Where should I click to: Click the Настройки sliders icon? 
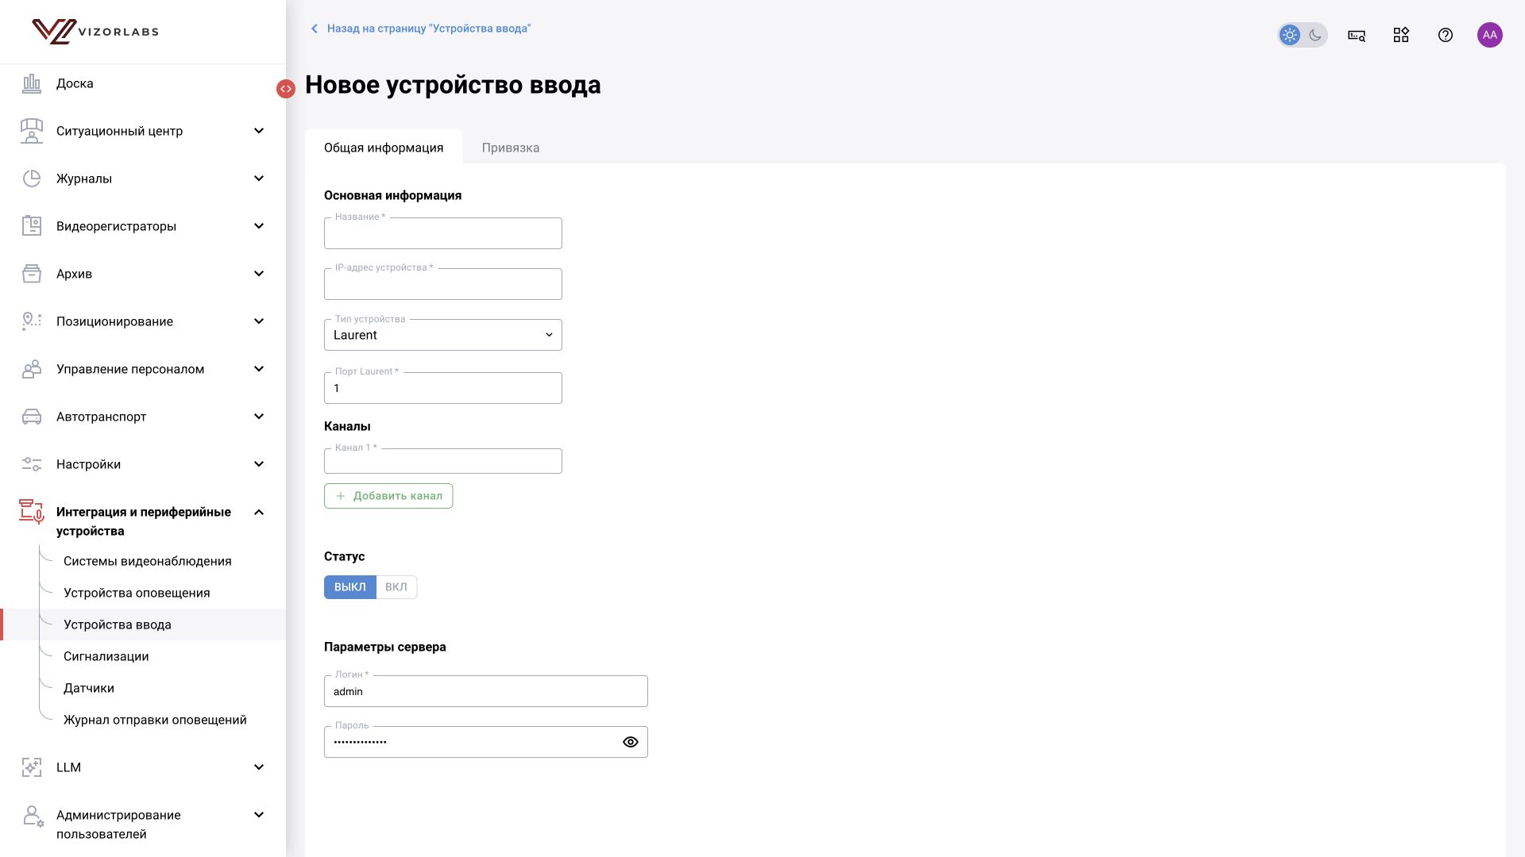pyautogui.click(x=32, y=464)
